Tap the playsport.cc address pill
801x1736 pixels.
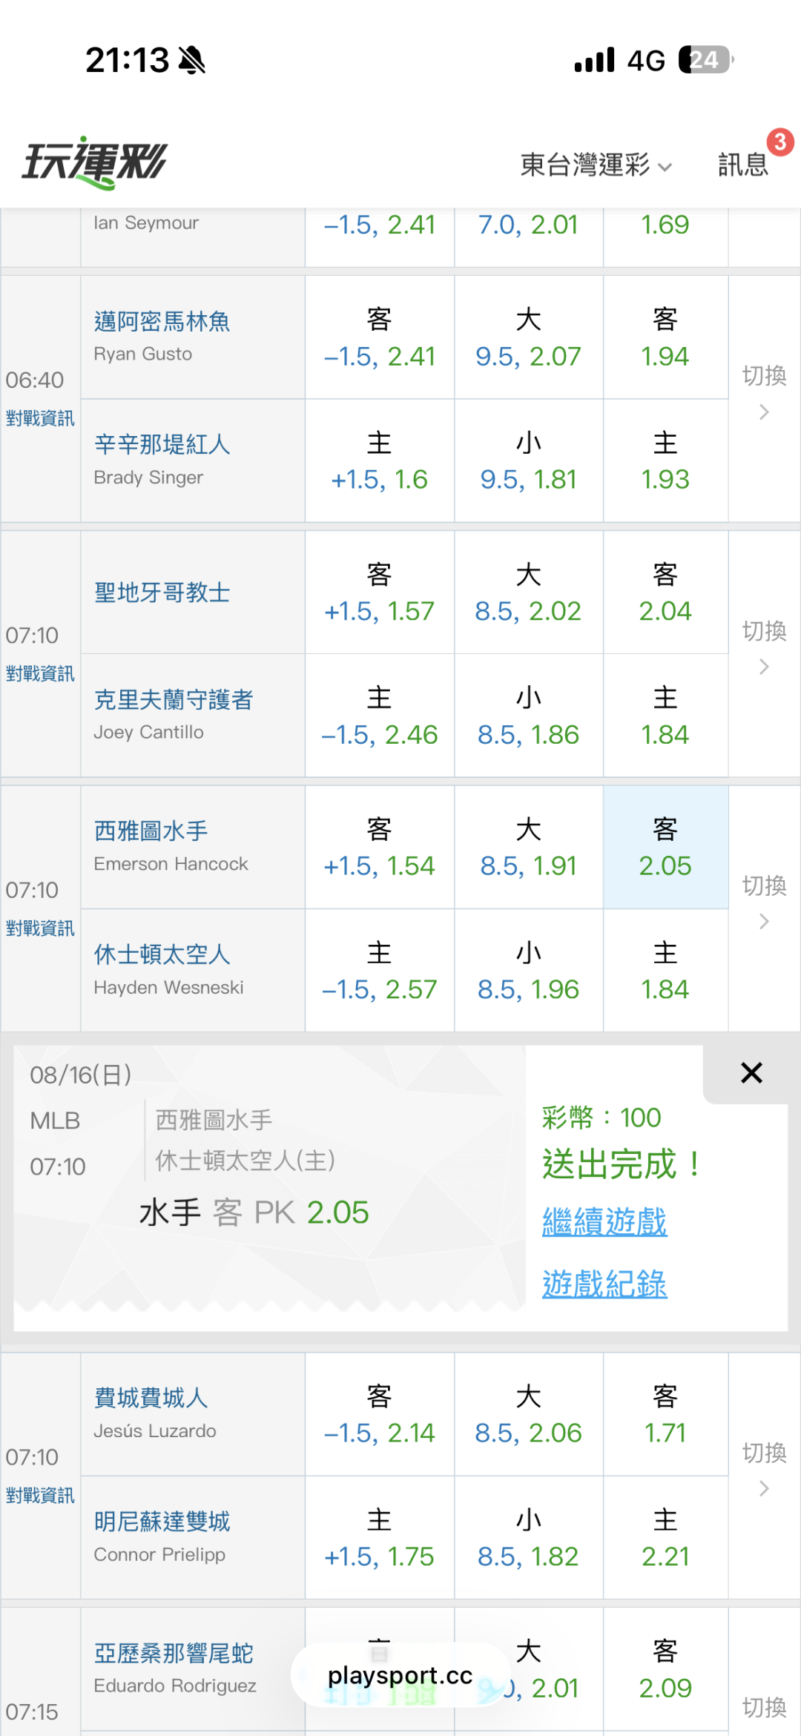click(x=400, y=1675)
